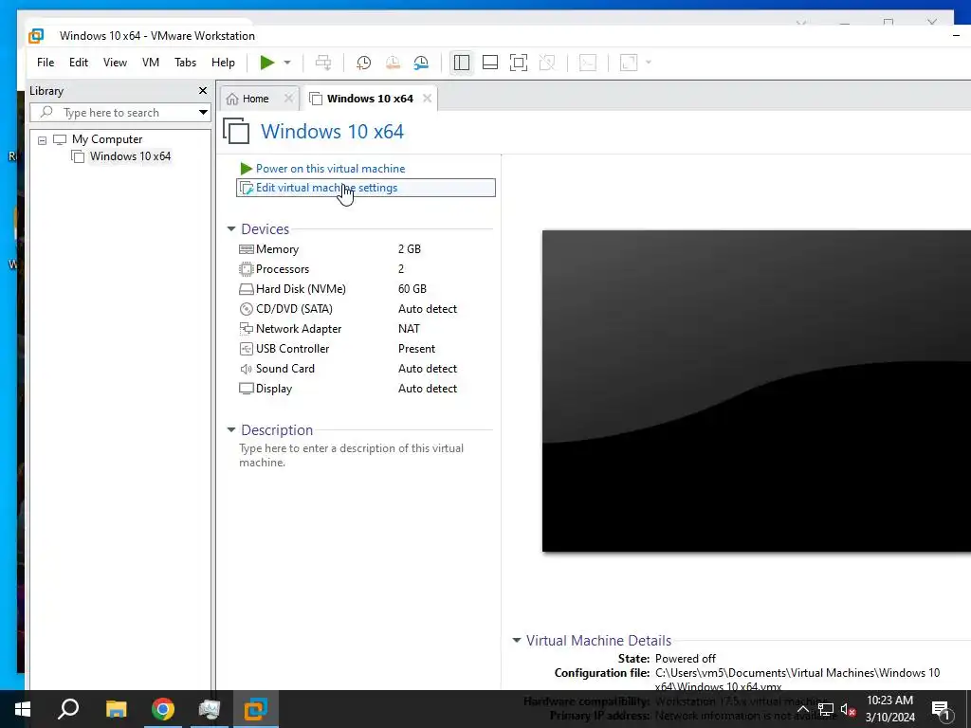
Task: Toggle the thumbnail bar view icon
Action: [x=490, y=63]
